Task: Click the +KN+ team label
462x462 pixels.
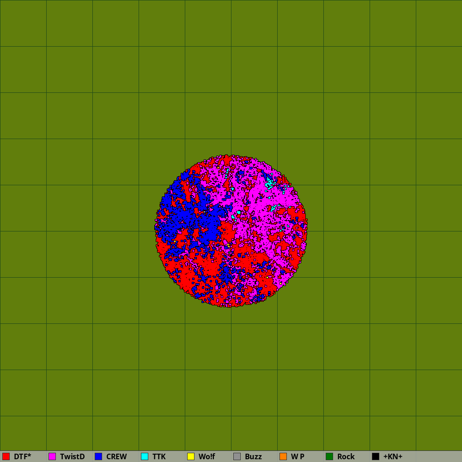Action: pos(393,456)
